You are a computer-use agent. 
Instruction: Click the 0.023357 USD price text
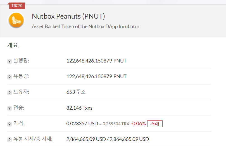pos(82,124)
